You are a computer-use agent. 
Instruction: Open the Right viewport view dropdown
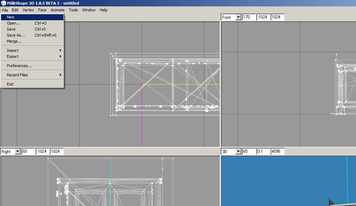pos(17,152)
